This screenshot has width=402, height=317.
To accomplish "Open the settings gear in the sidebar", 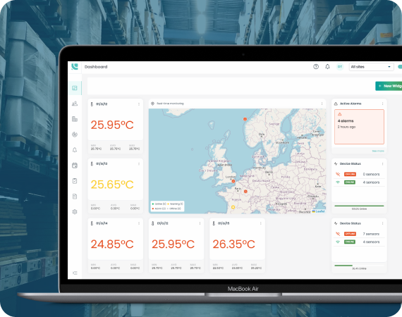I will [x=75, y=212].
